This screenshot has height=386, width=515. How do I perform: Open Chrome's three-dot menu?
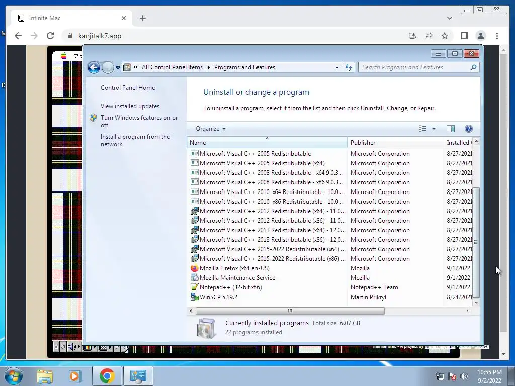[497, 36]
